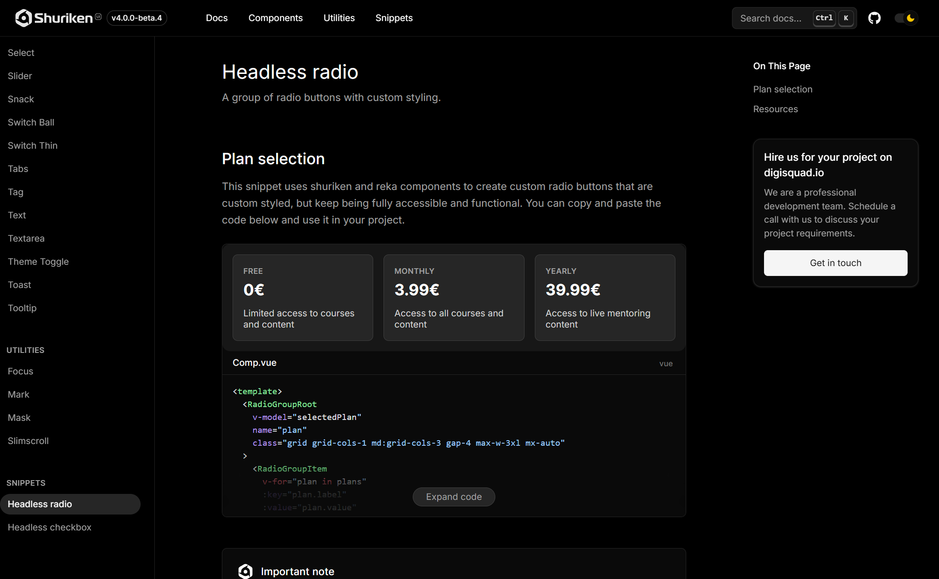Open the Slimscroll utility page
The height and width of the screenshot is (579, 939).
coord(28,441)
